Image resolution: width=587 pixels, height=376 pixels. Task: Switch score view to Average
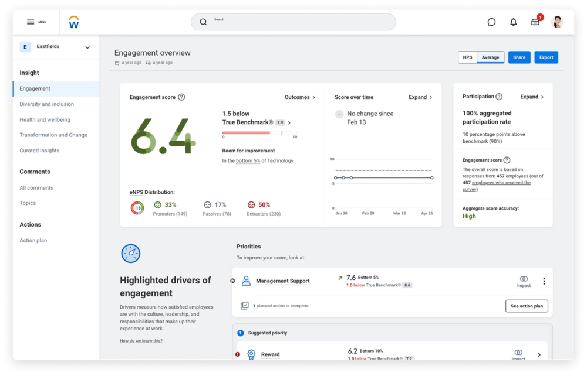click(490, 57)
